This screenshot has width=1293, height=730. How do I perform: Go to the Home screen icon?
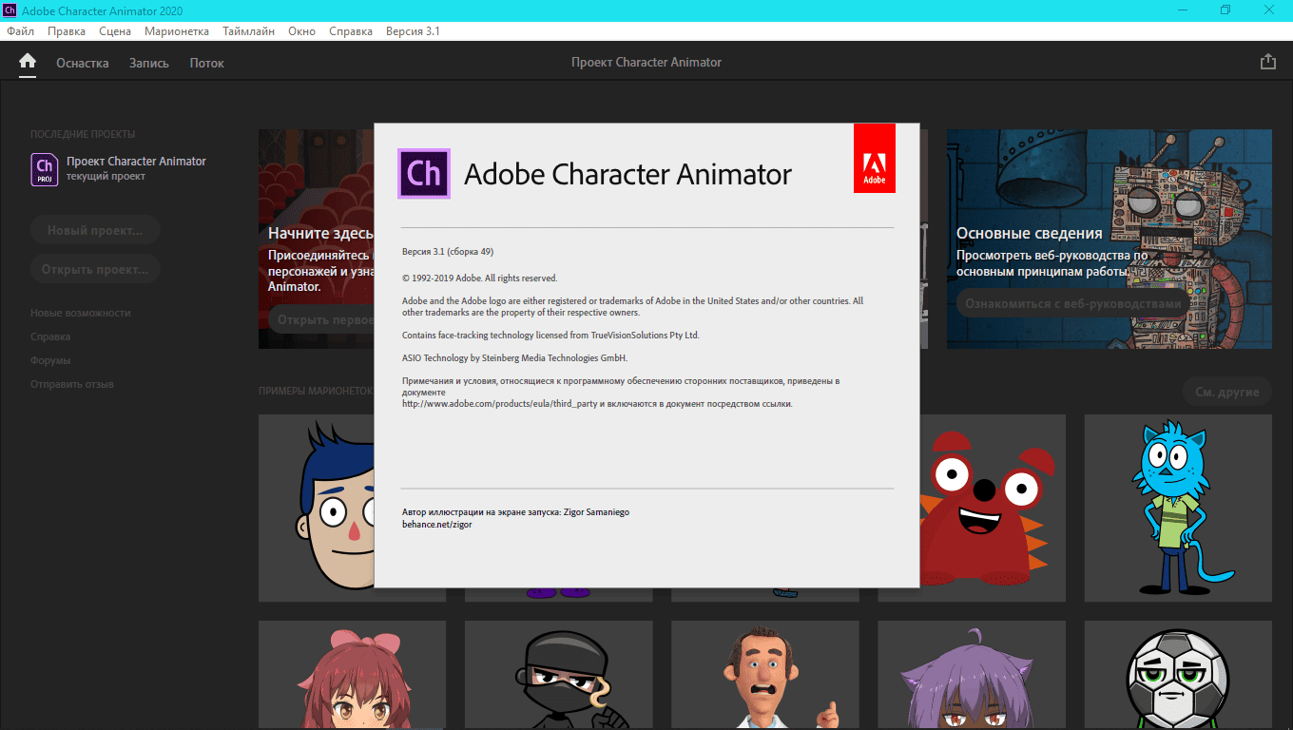[28, 62]
